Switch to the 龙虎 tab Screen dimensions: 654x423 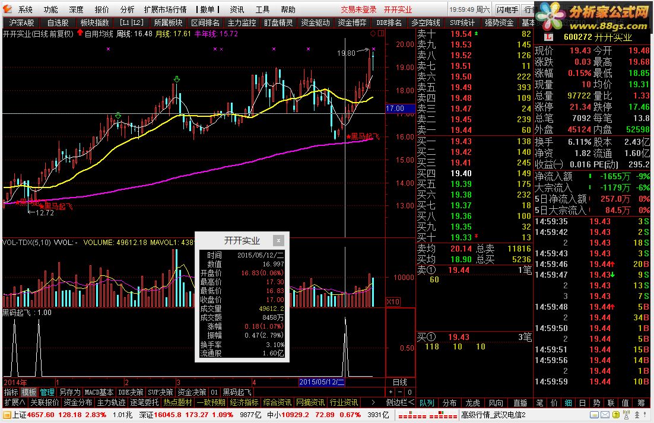472,403
